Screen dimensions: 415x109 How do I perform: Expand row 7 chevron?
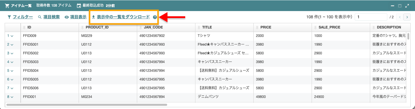[x=12, y=88]
